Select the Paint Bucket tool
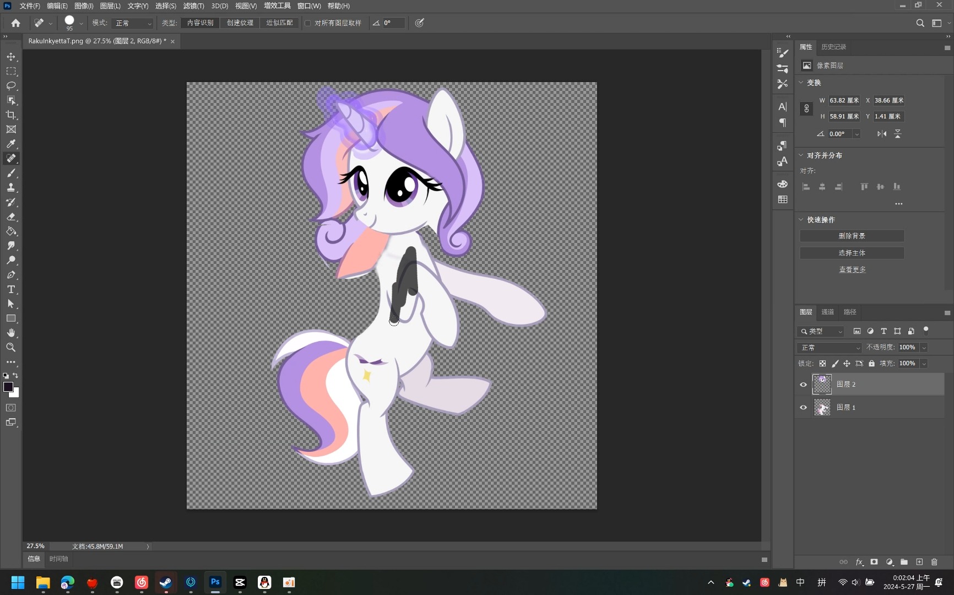The width and height of the screenshot is (954, 595). click(11, 231)
